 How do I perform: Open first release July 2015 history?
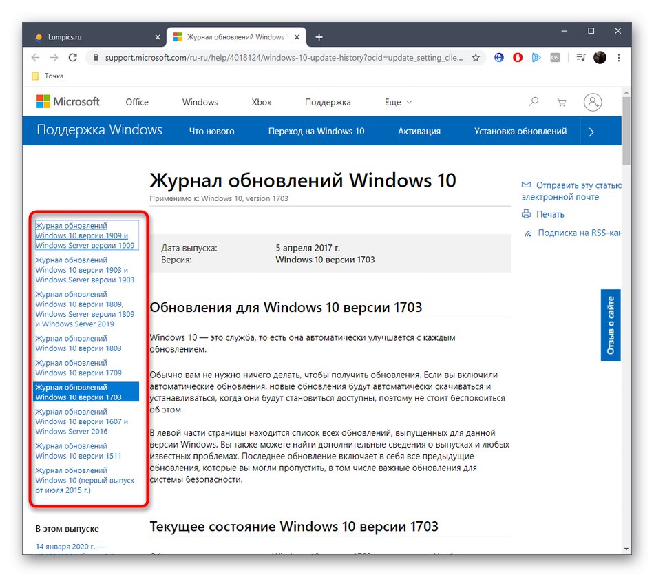click(85, 480)
